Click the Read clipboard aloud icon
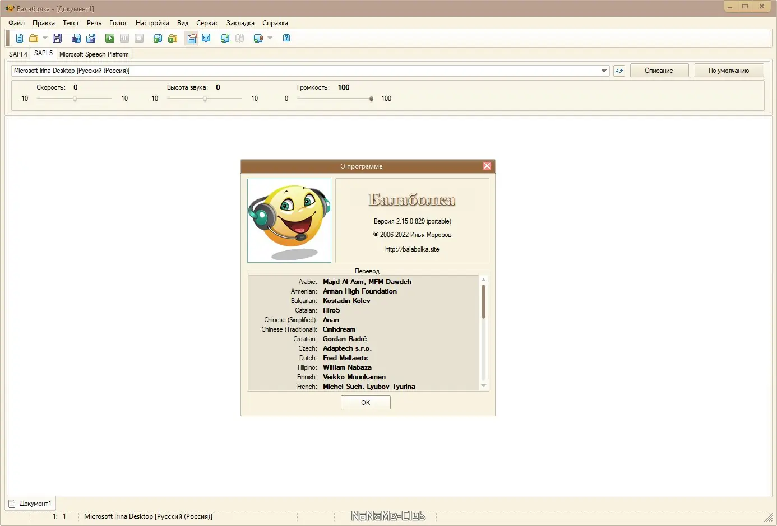777x526 pixels. [158, 38]
